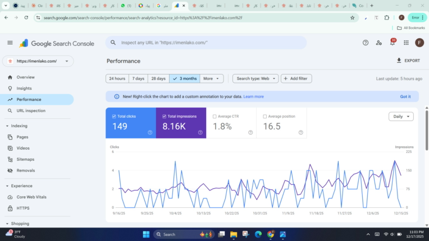
Task: Collapse the Indexing section
Action: pyautogui.click(x=7, y=126)
